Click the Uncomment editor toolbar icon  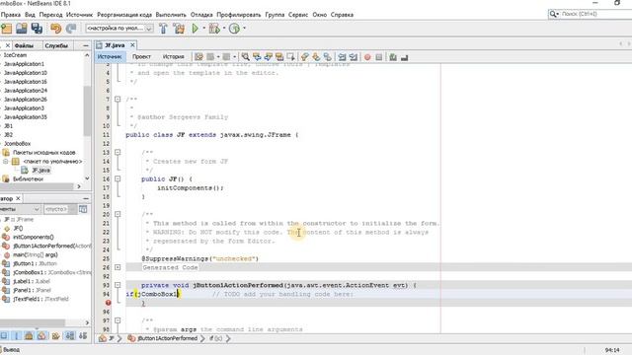coord(404,57)
